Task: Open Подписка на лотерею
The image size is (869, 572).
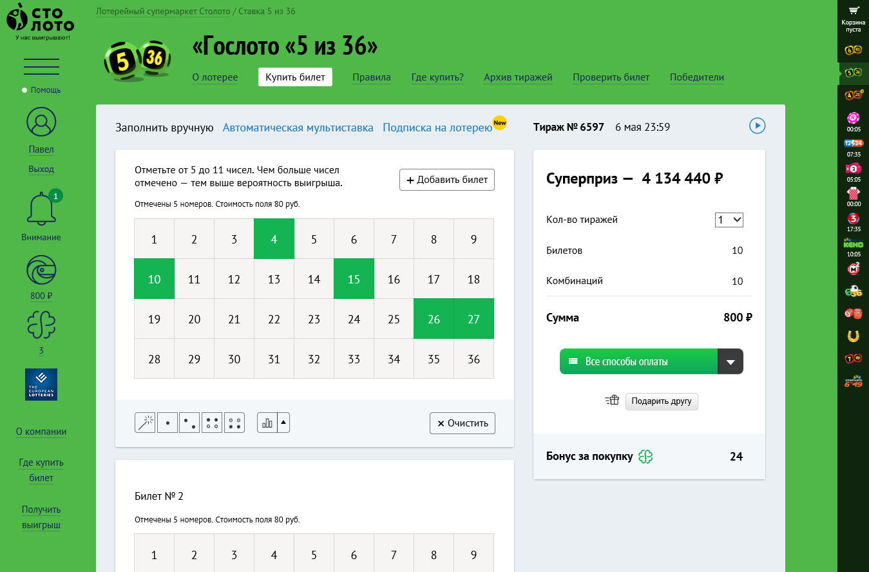Action: tap(437, 128)
